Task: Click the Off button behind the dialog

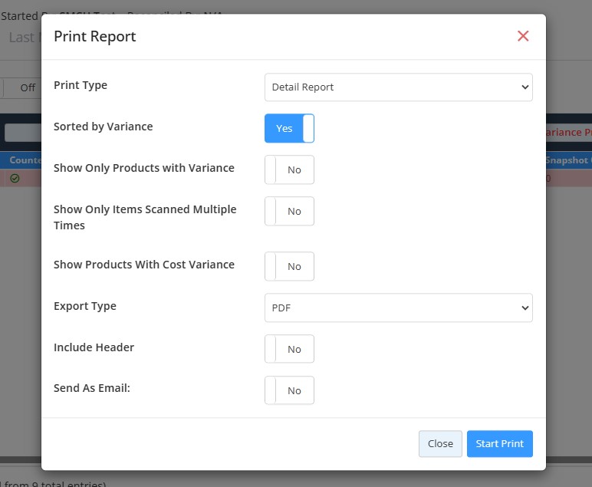Action: point(27,87)
